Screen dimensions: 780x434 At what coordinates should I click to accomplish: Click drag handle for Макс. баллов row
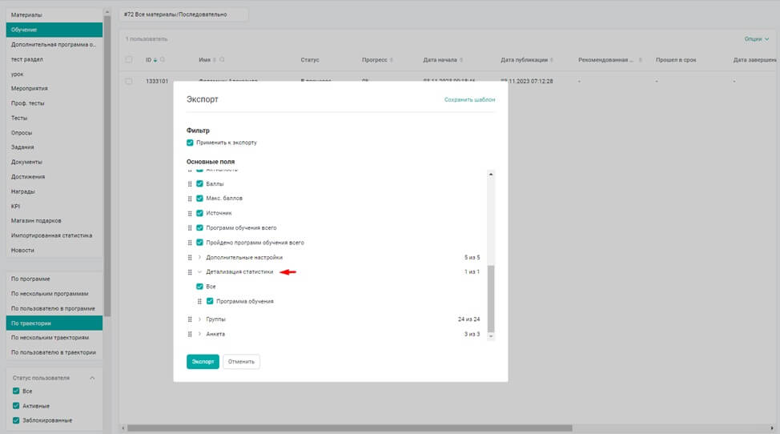(x=190, y=198)
